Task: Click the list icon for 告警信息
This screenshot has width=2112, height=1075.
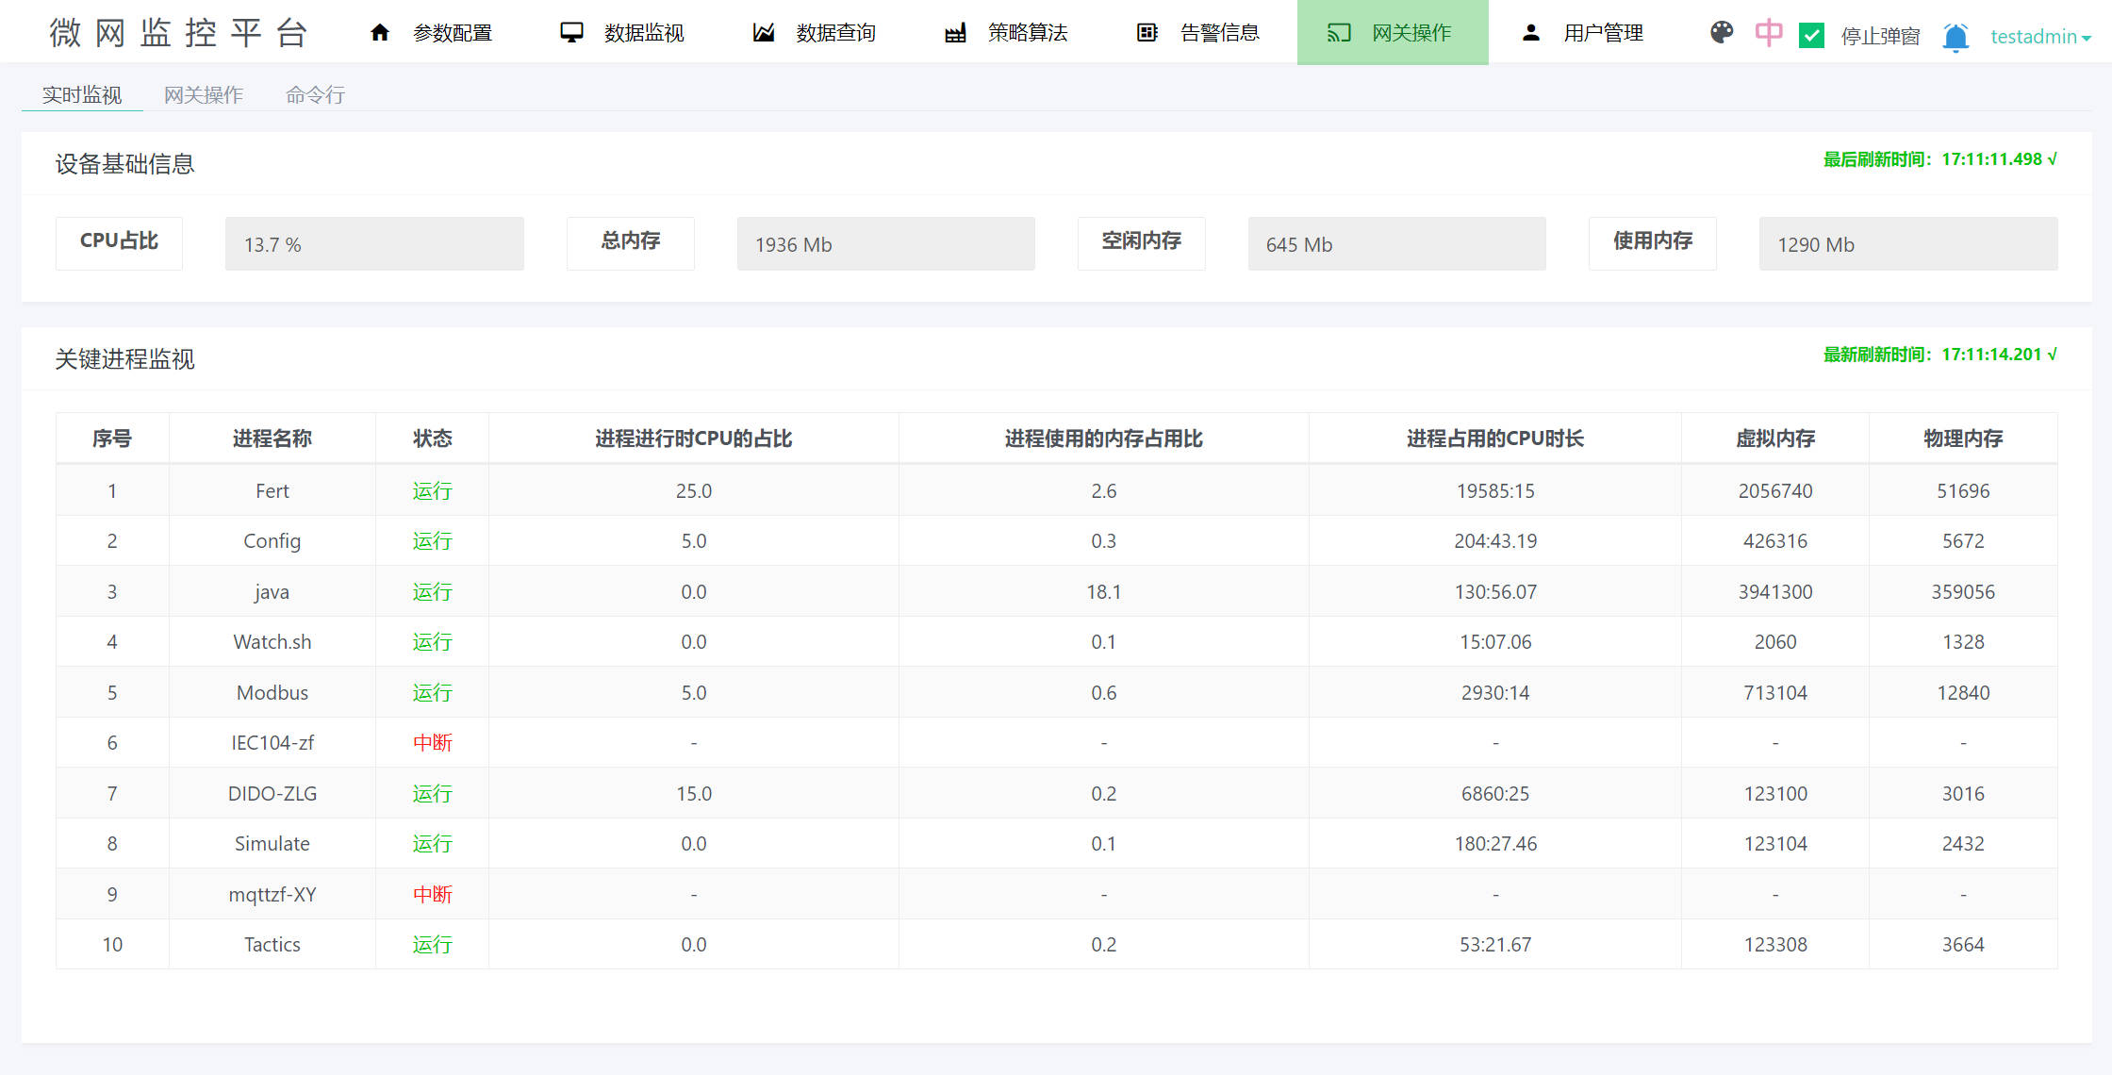Action: [x=1147, y=33]
